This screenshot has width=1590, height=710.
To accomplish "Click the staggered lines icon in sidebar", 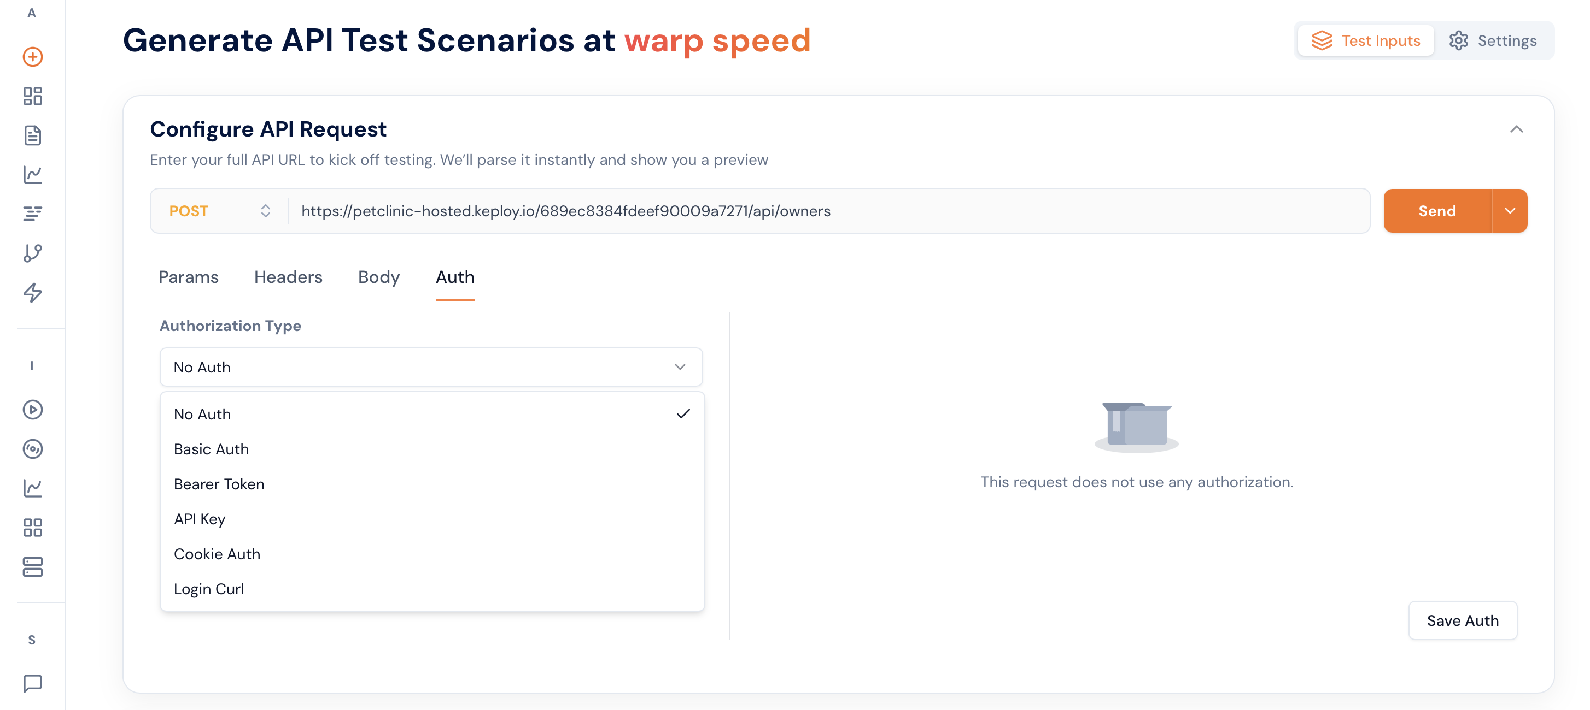I will click(33, 214).
